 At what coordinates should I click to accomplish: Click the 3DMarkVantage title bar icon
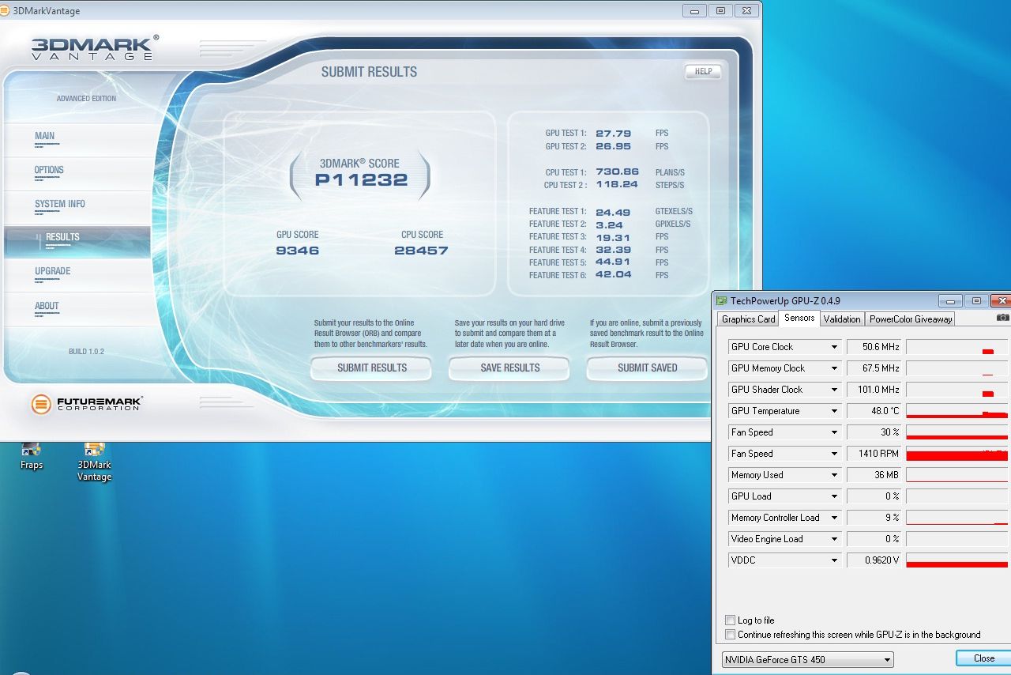click(x=6, y=11)
